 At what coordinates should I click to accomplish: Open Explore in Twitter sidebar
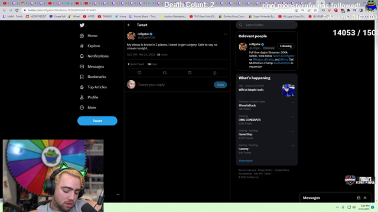90,46
